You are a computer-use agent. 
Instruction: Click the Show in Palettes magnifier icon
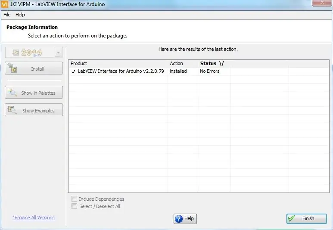tap(12, 92)
